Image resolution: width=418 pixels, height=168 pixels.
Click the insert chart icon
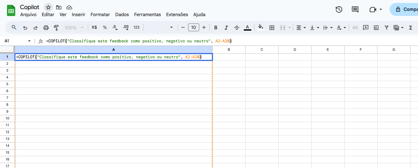point(376,28)
